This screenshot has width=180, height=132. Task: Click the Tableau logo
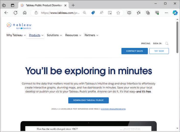click(x=19, y=26)
